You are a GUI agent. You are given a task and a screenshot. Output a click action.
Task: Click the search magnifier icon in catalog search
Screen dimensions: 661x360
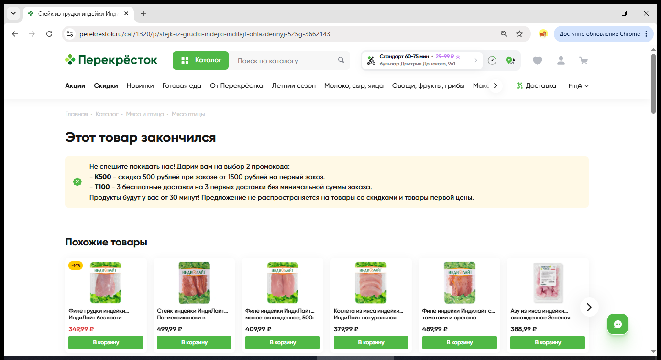pyautogui.click(x=341, y=60)
